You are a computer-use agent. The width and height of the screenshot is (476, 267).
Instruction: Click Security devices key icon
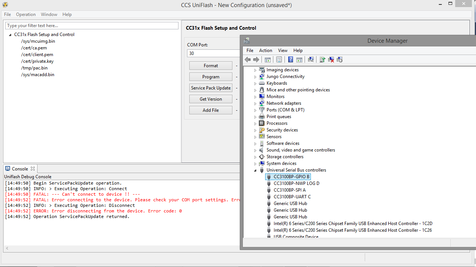pos(262,130)
